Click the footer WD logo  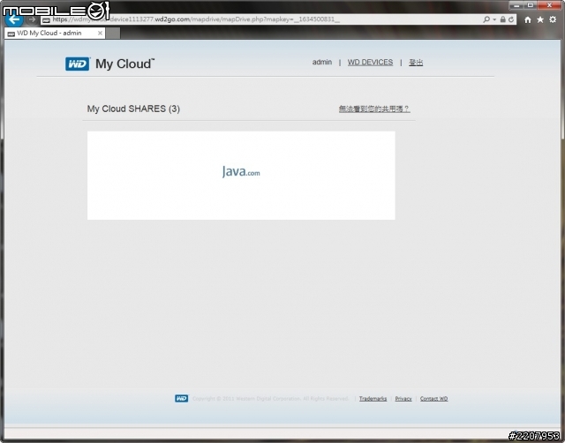181,398
